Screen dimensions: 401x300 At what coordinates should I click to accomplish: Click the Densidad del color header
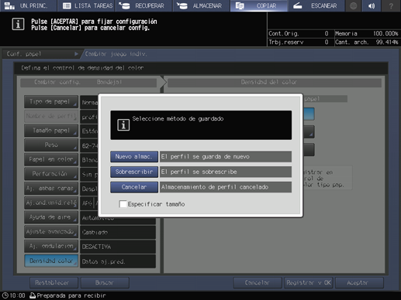pyautogui.click(x=275, y=82)
